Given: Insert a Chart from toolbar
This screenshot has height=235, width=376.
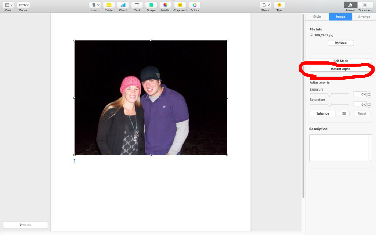Looking at the screenshot, I should point(123,5).
